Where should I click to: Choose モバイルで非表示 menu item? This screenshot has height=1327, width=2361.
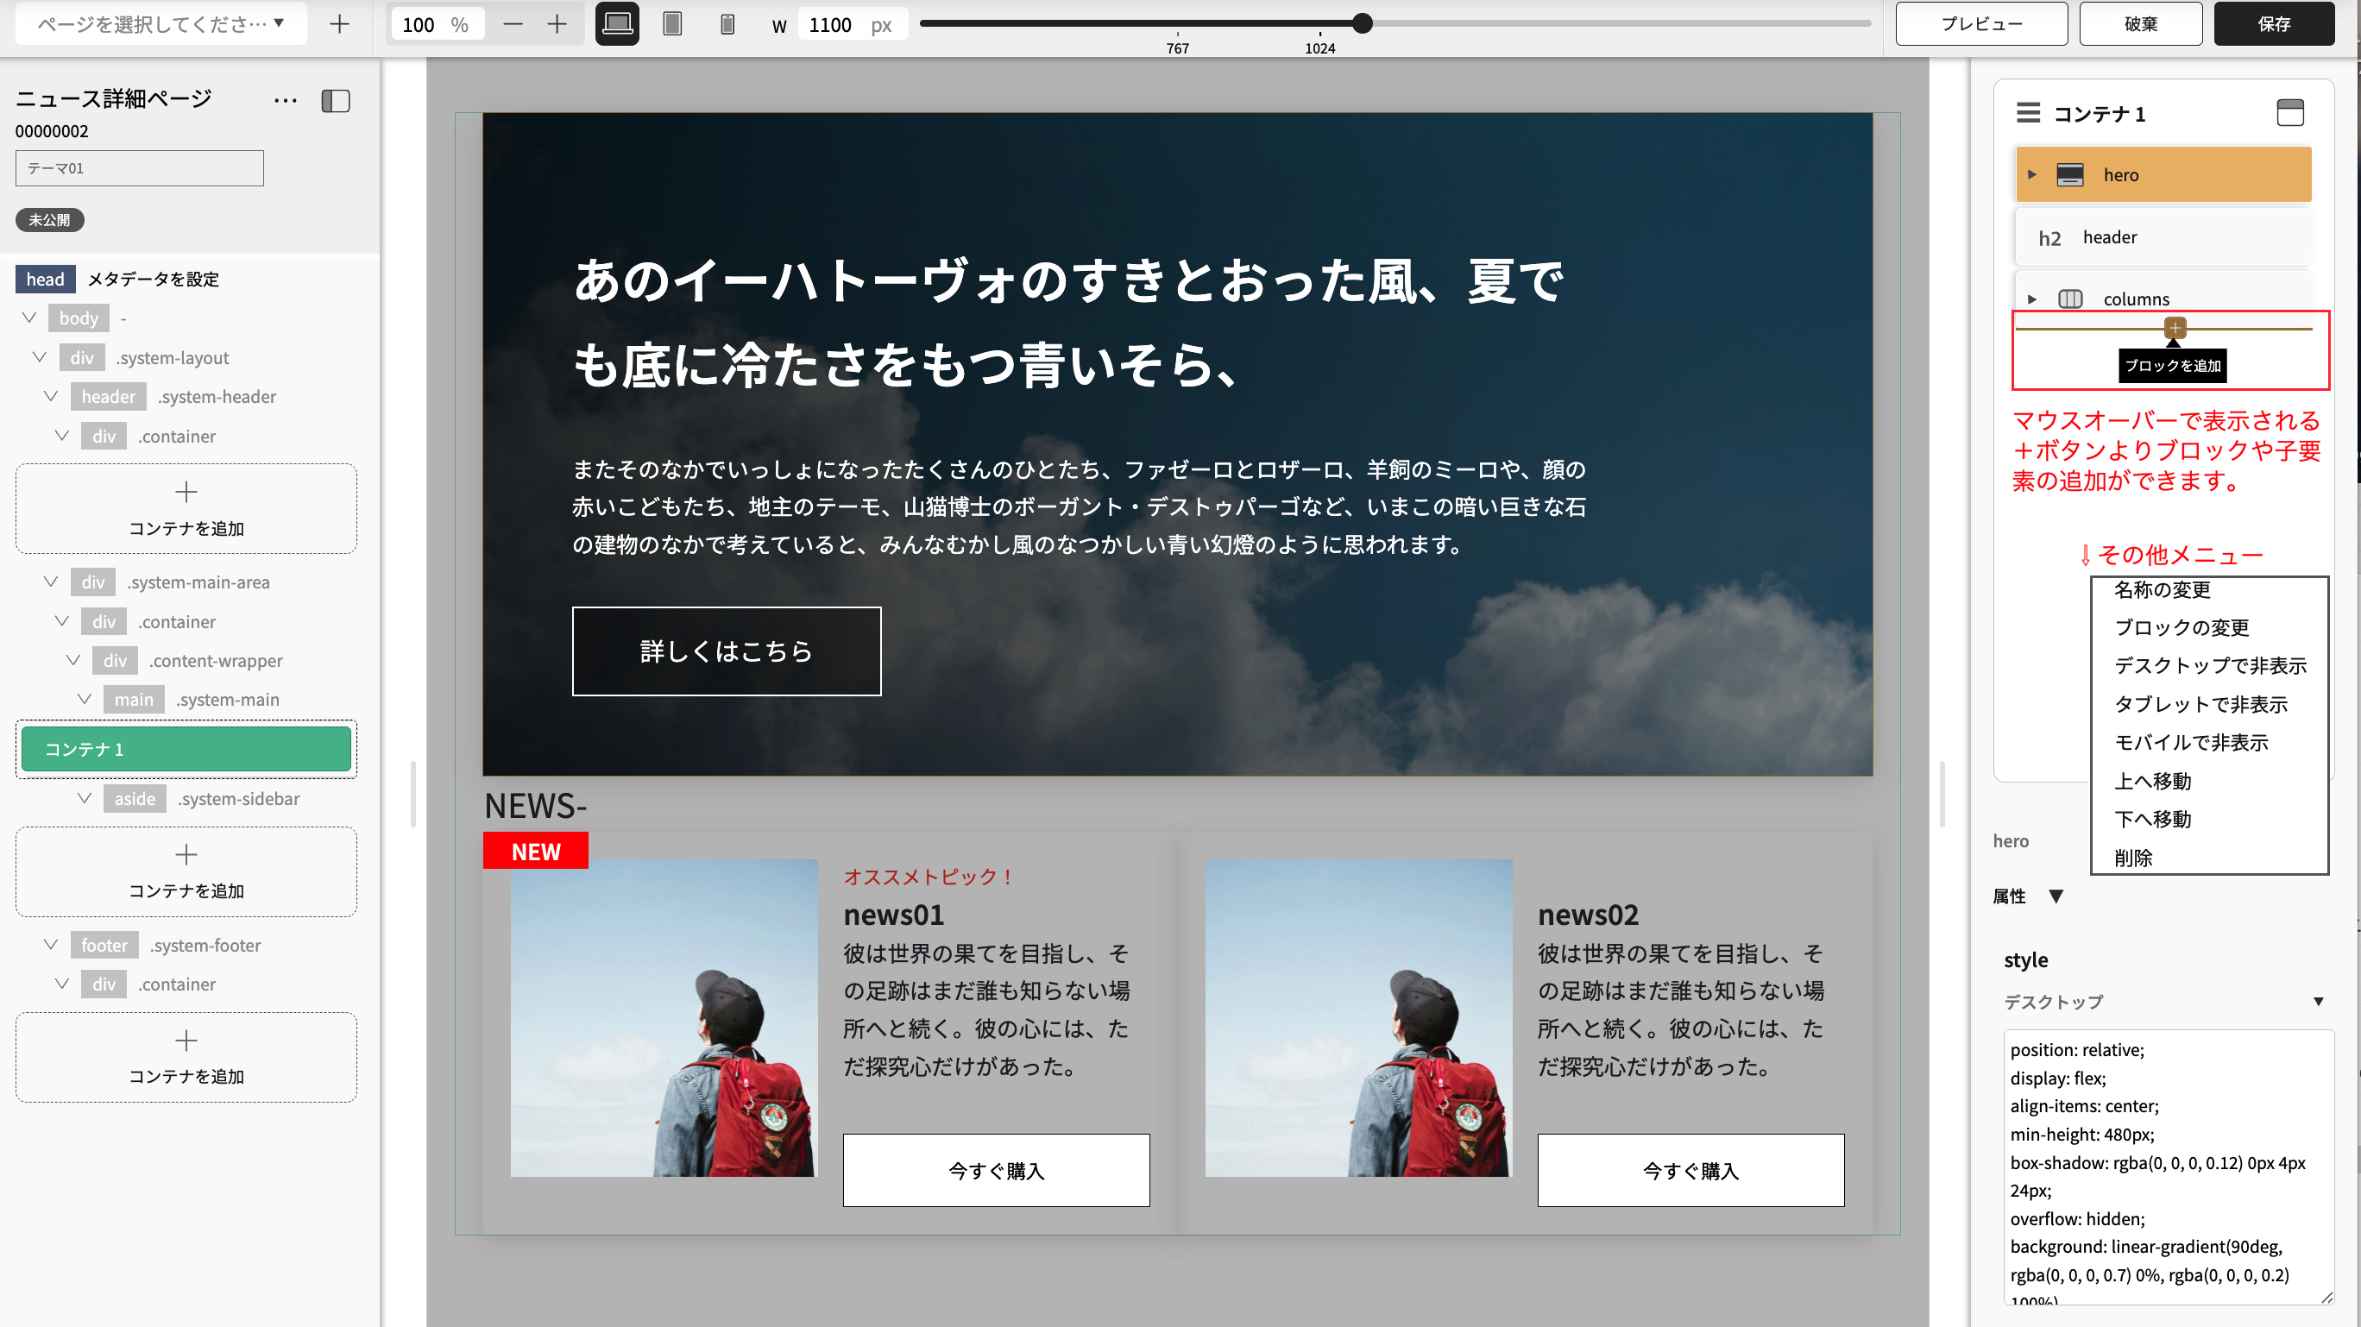pos(2190,743)
